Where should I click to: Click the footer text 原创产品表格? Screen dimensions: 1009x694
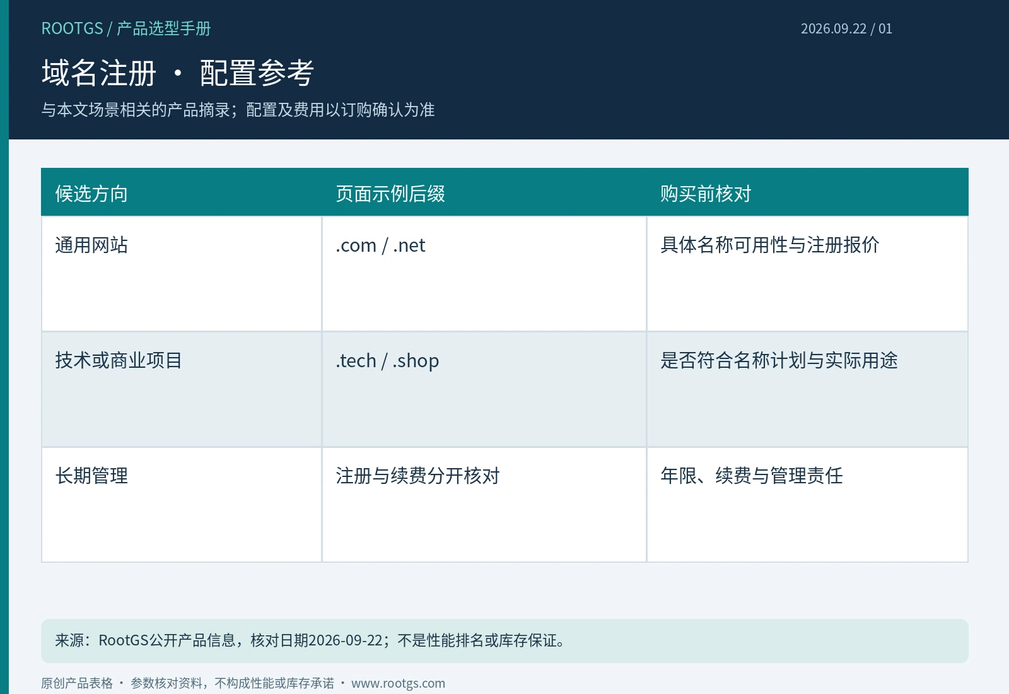(x=77, y=683)
